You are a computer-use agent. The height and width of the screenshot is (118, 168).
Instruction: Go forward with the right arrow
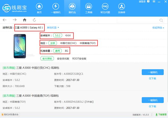[x=15, y=20]
